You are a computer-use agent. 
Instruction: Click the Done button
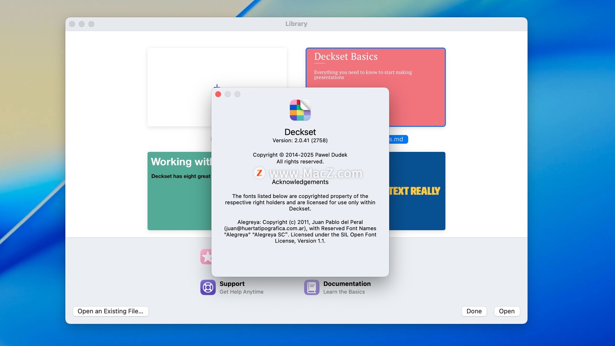[x=474, y=311]
